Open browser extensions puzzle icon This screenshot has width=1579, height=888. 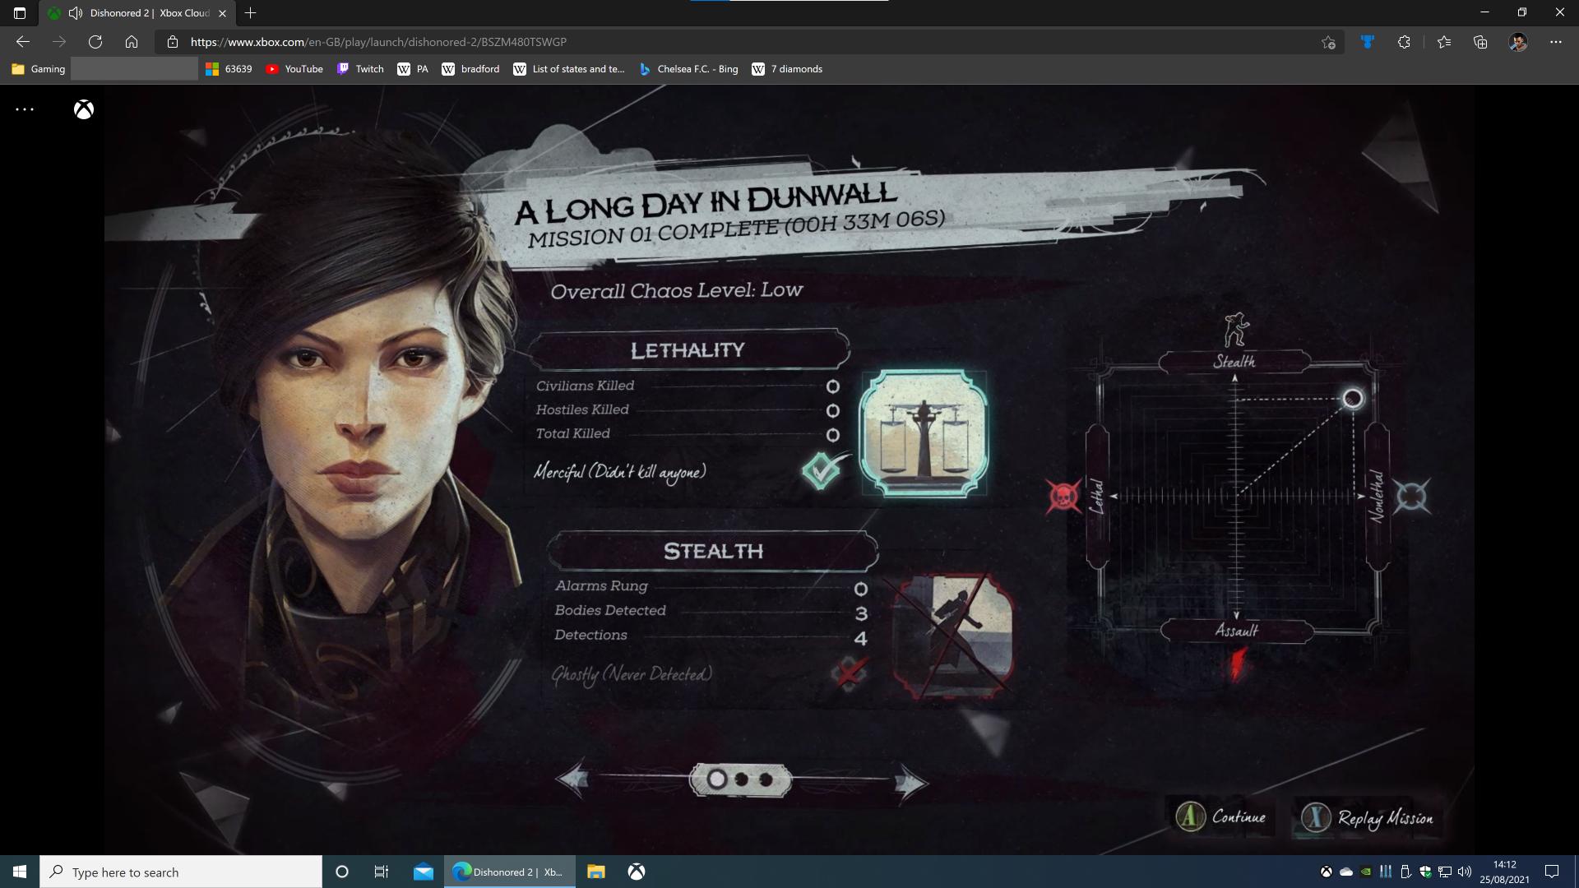pos(1404,42)
